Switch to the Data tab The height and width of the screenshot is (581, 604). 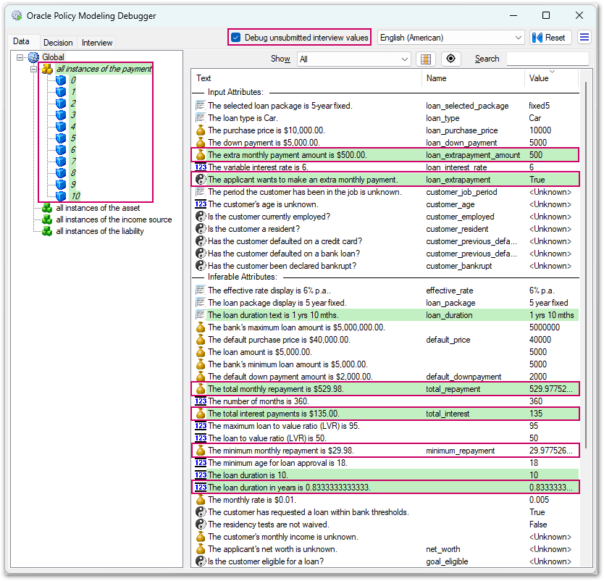[x=21, y=41]
